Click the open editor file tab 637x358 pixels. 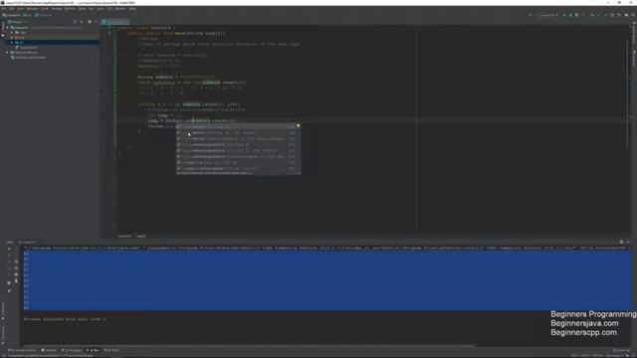click(x=115, y=22)
